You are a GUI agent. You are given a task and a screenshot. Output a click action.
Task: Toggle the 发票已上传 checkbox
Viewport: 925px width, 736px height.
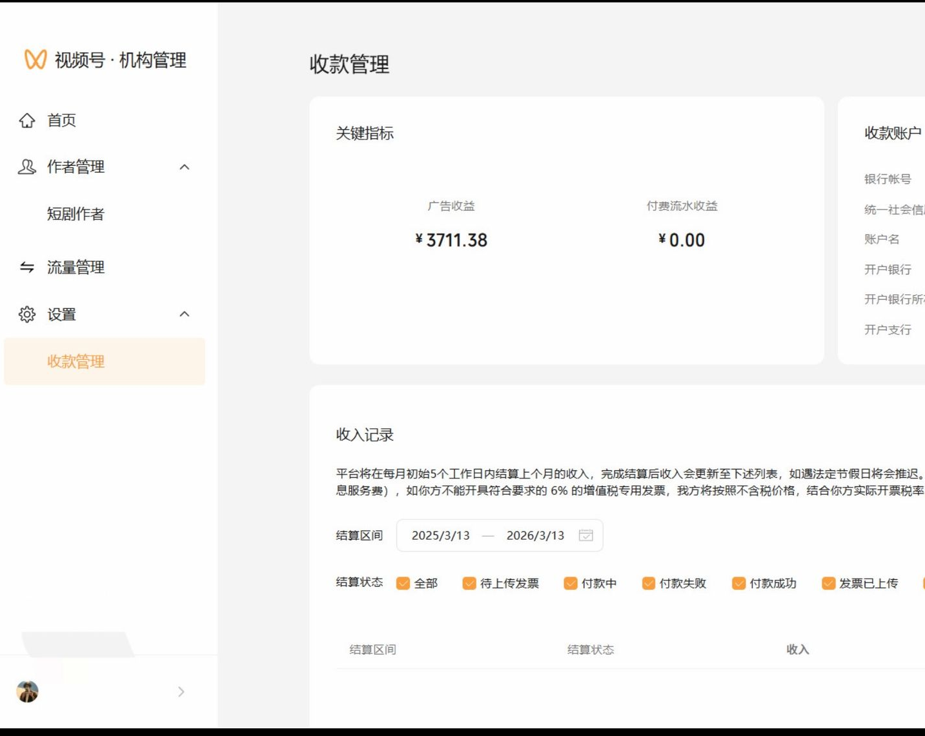[x=828, y=583]
